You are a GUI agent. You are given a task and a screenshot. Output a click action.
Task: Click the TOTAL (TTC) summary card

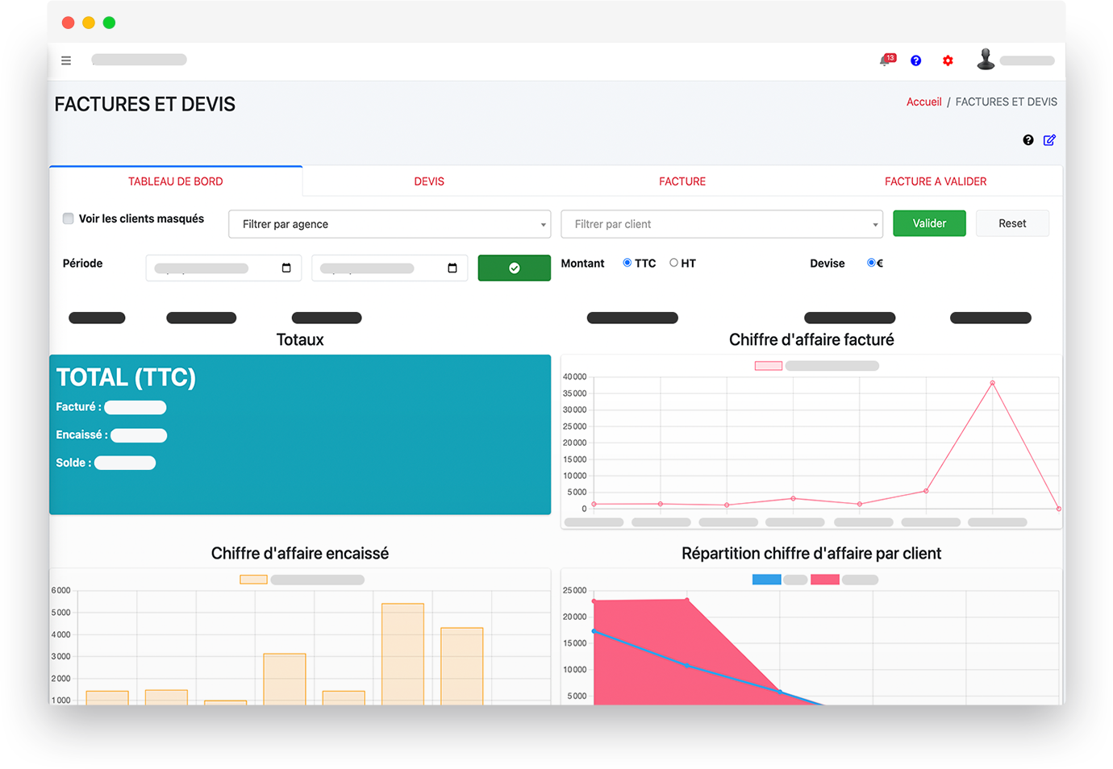[300, 434]
